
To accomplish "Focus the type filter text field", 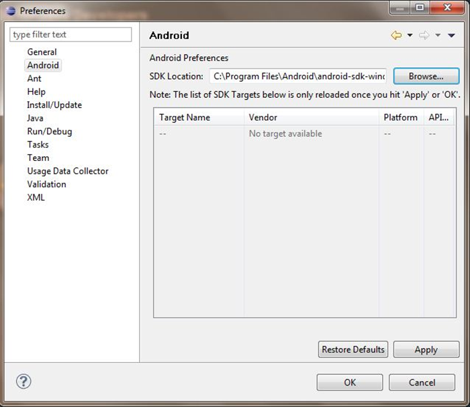I will click(70, 34).
